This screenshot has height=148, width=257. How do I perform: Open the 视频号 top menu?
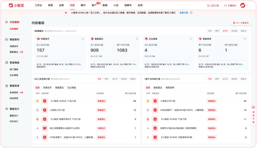[x=128, y=5]
